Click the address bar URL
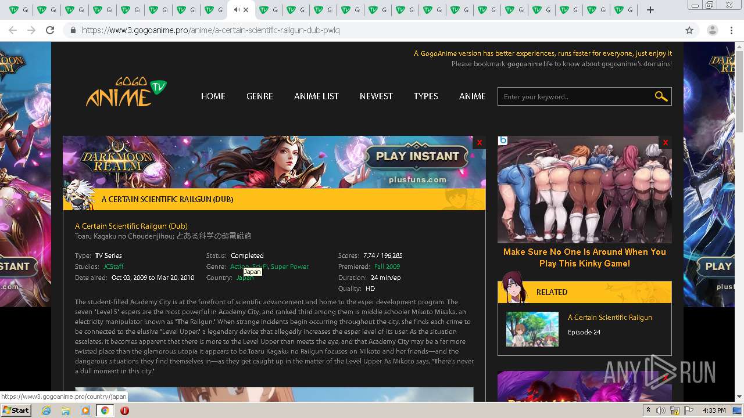 (211, 30)
